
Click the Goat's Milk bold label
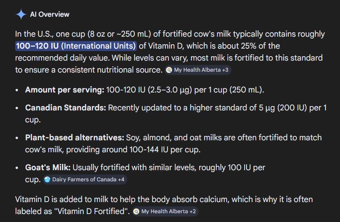click(x=47, y=167)
